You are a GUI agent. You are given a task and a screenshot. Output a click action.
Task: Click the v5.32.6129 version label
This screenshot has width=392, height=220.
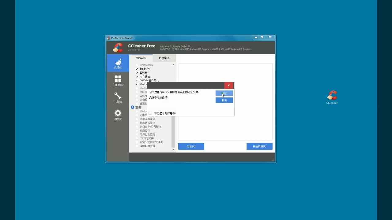[x=134, y=50]
